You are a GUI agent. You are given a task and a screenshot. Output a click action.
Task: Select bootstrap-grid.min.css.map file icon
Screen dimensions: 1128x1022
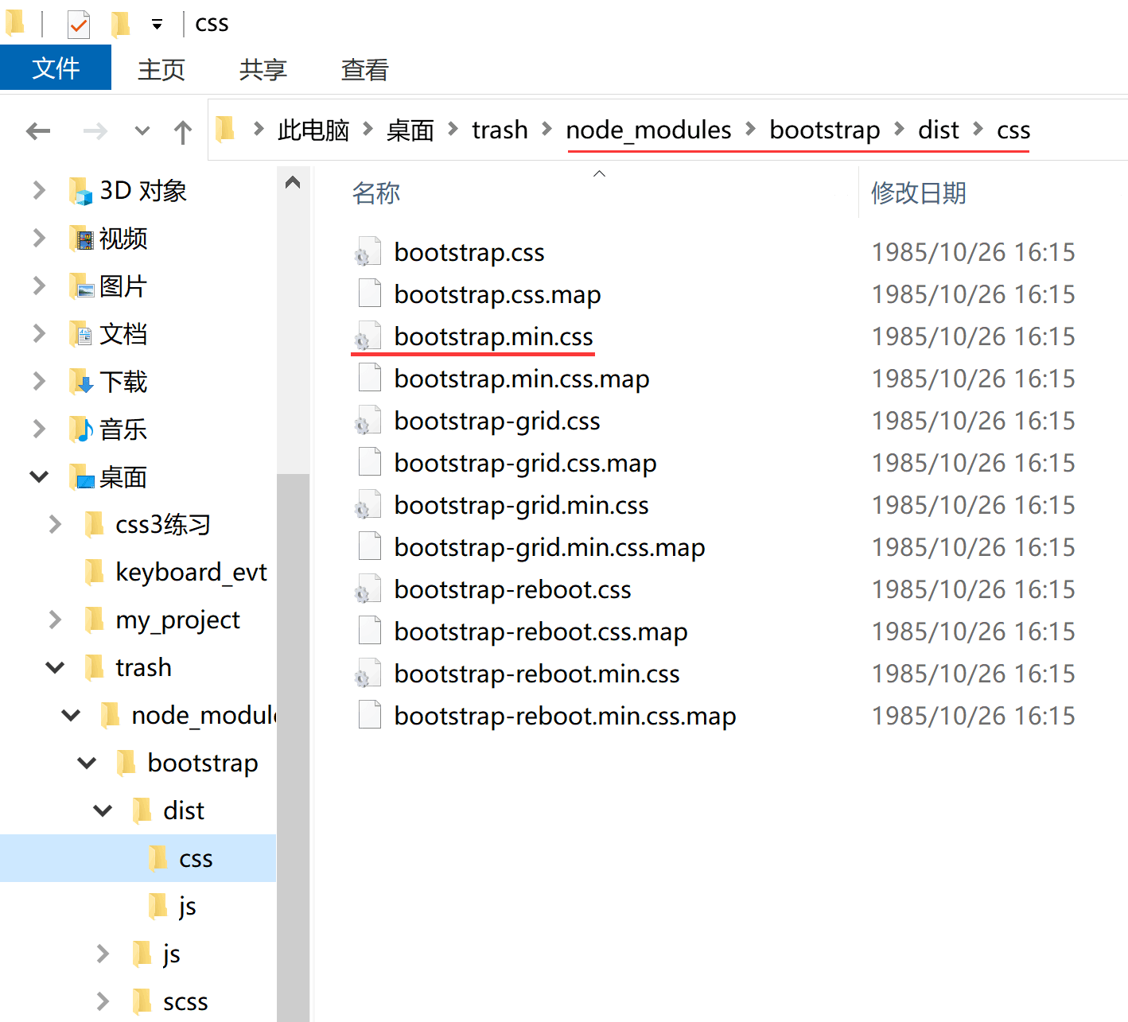pos(369,546)
